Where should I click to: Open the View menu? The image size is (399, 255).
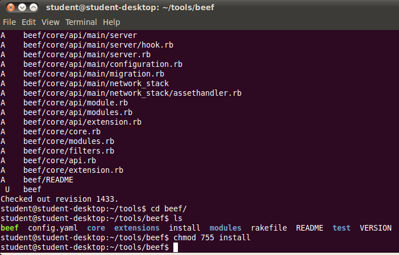click(x=51, y=22)
